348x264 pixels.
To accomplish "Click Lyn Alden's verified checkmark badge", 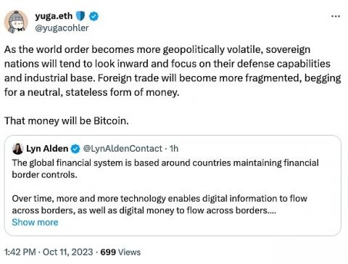I will coord(75,149).
